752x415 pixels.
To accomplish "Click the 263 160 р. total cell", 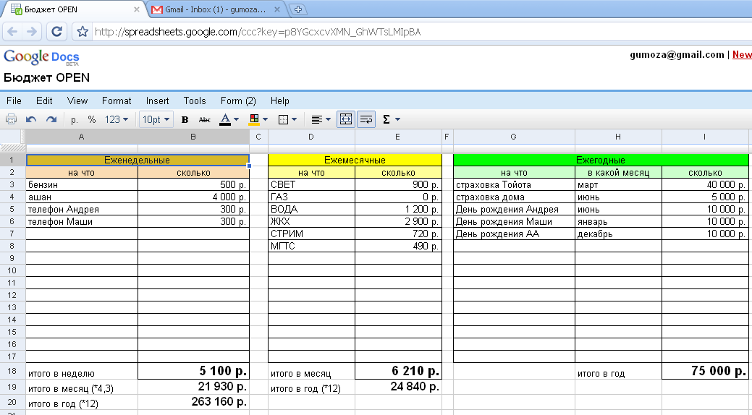I will tap(194, 402).
